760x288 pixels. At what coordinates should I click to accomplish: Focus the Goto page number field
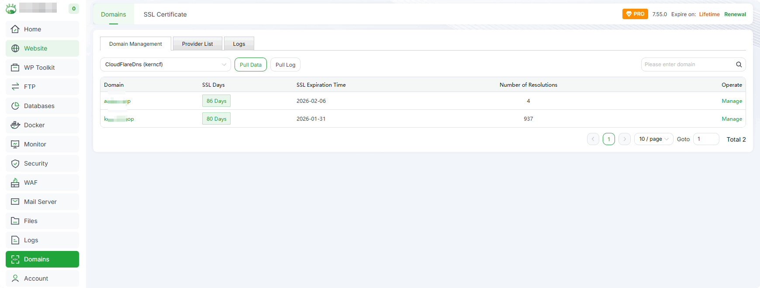(x=706, y=139)
